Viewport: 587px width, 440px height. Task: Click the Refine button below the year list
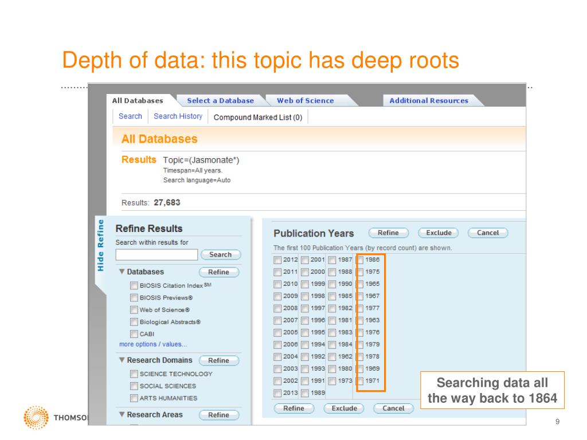[x=294, y=408]
